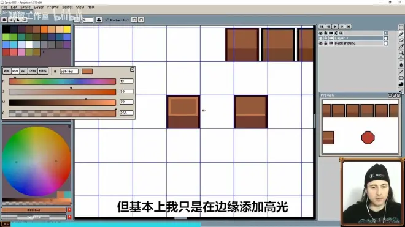Hide the Background layer with eye icon

click(x=320, y=43)
